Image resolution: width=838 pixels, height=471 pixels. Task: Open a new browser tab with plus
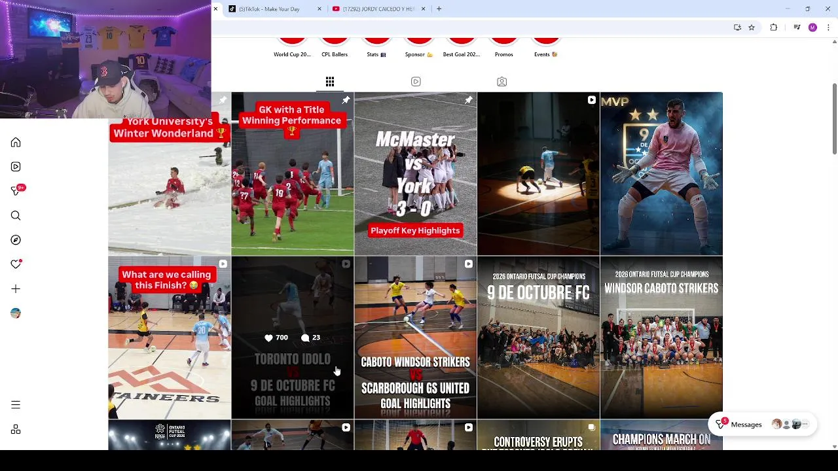point(439,9)
